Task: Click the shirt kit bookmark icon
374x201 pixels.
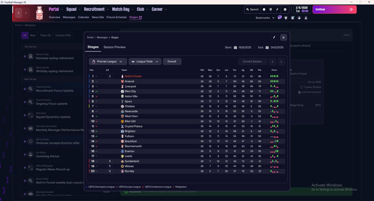Action: coord(286,18)
